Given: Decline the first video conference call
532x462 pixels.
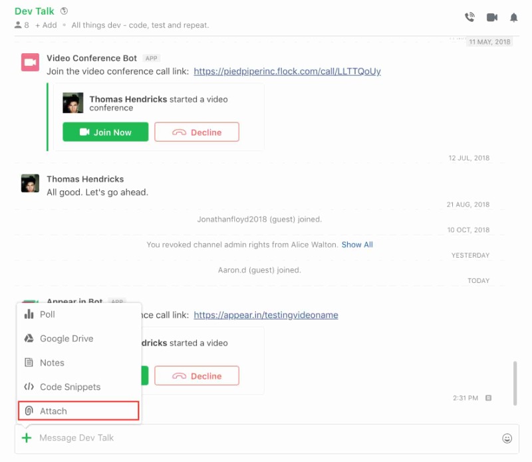Looking at the screenshot, I should pyautogui.click(x=197, y=132).
